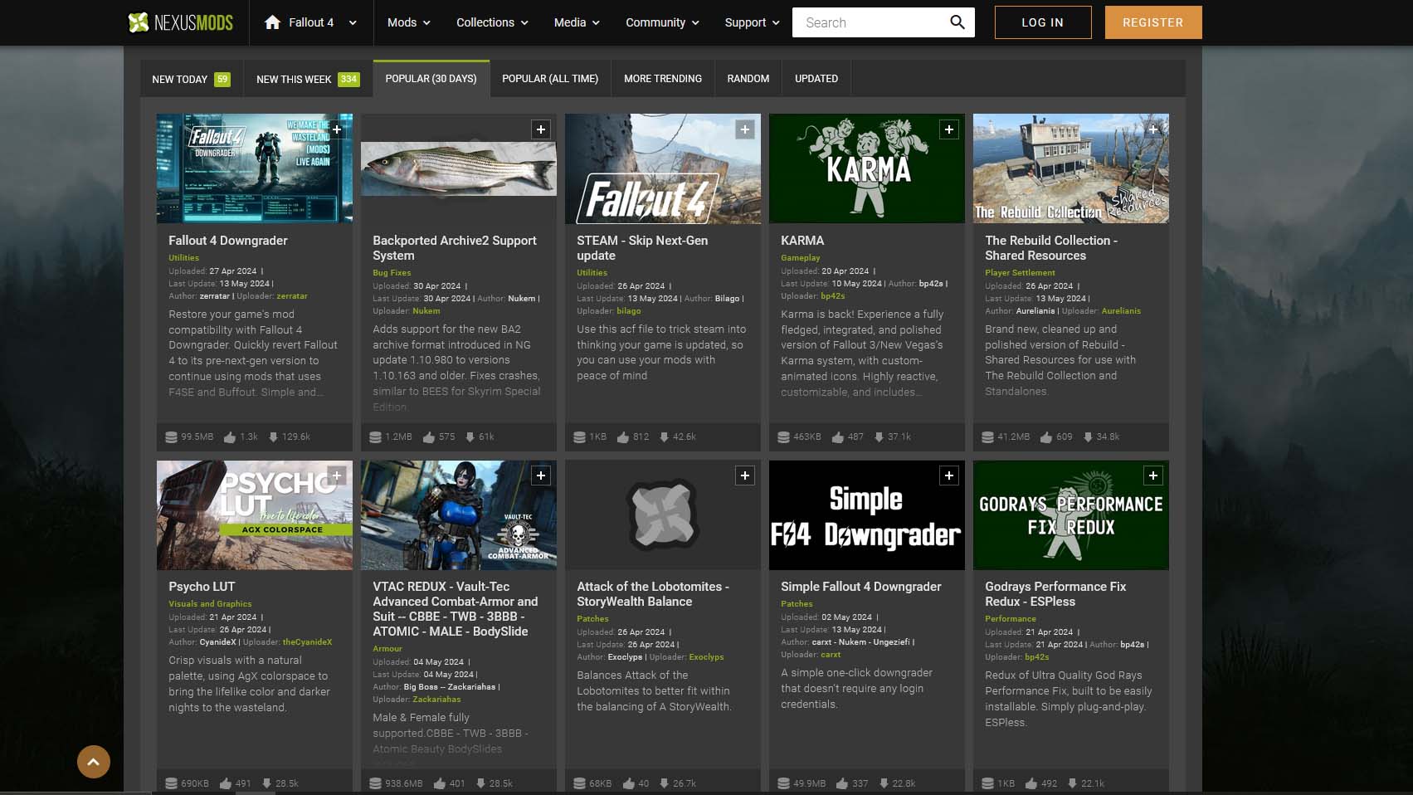The width and height of the screenshot is (1413, 795).
Task: Open Armour category link
Action: (x=387, y=649)
